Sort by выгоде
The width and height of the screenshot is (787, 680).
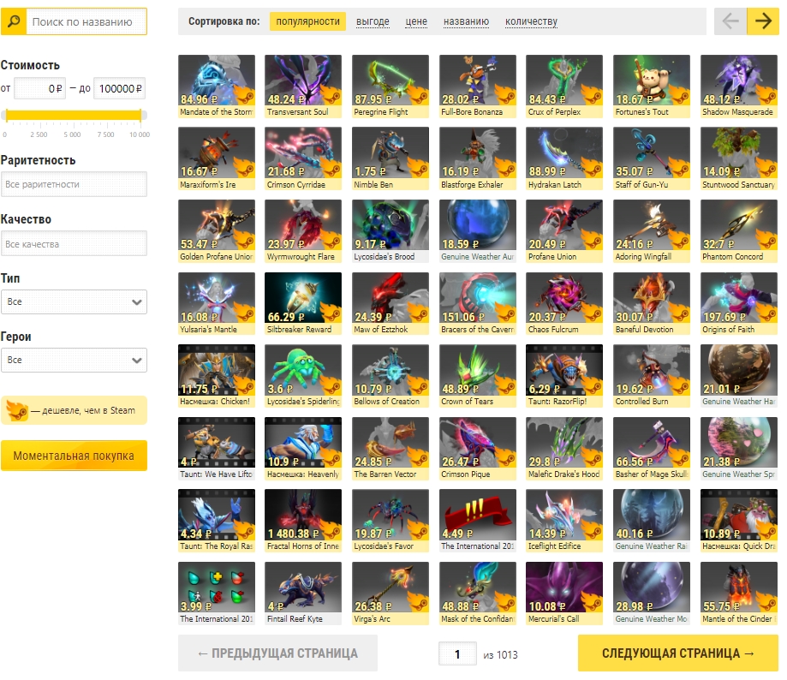[x=373, y=21]
